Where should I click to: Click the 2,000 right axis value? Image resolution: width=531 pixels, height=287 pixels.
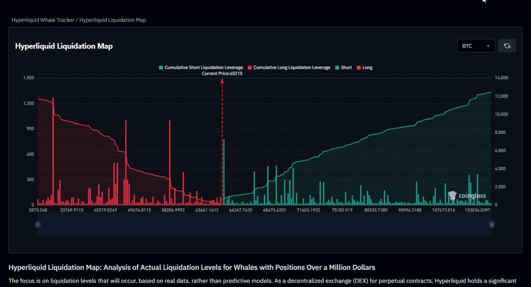[500, 187]
